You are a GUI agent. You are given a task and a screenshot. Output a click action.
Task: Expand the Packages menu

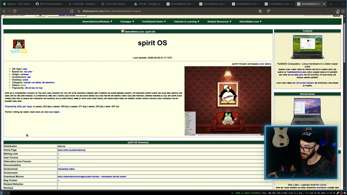(127, 22)
